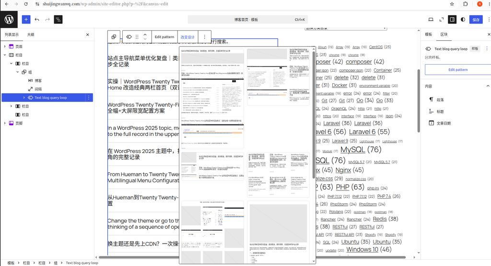Toggle the settings sidebar panel
The height and width of the screenshot is (266, 491).
(x=452, y=20)
